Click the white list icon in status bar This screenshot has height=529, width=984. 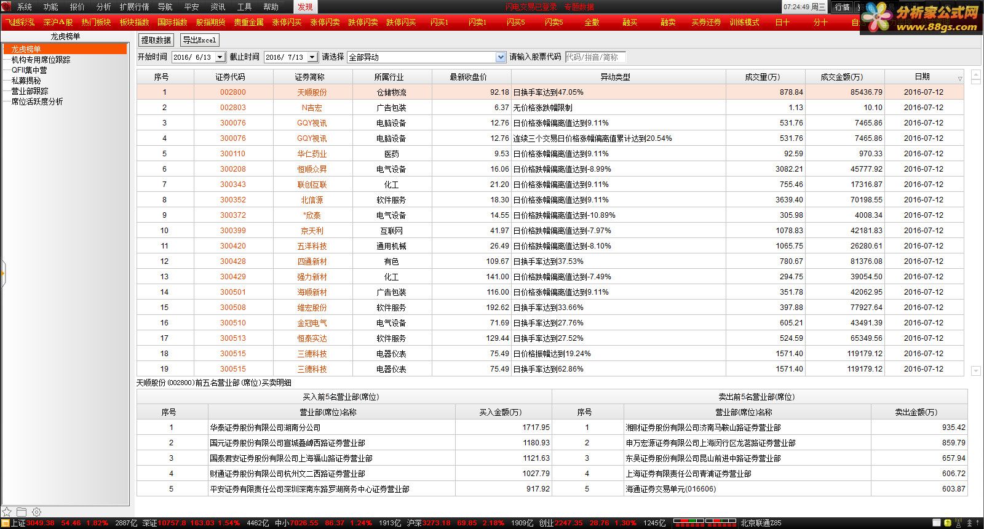pos(936,523)
